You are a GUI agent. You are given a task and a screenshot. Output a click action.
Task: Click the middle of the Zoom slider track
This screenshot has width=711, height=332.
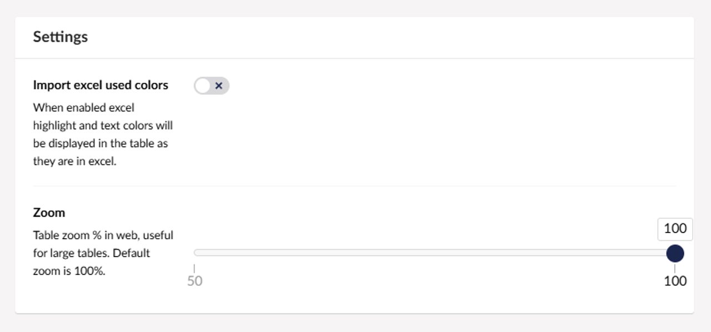click(433, 253)
